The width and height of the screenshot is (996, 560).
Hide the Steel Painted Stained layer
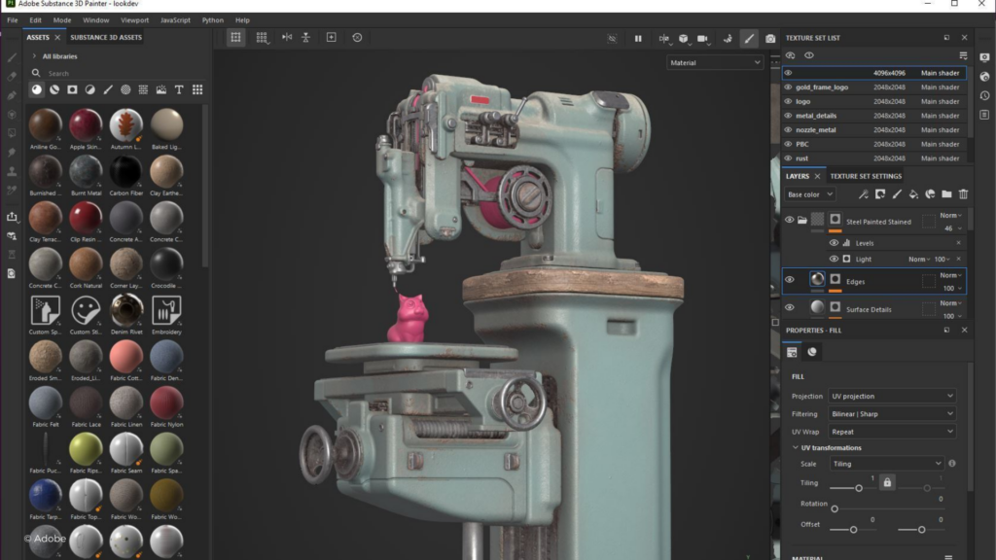790,221
